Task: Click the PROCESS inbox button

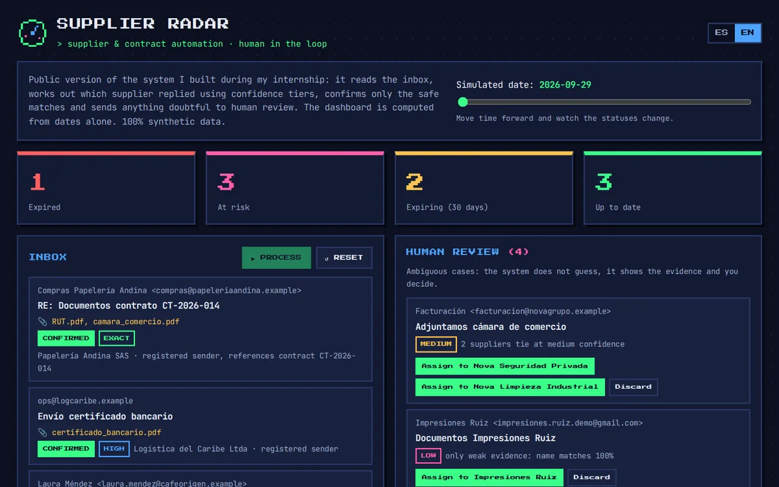Action: (x=277, y=258)
